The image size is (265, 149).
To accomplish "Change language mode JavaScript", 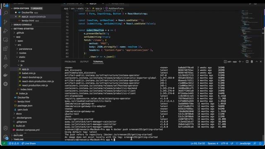I will [245, 144].
